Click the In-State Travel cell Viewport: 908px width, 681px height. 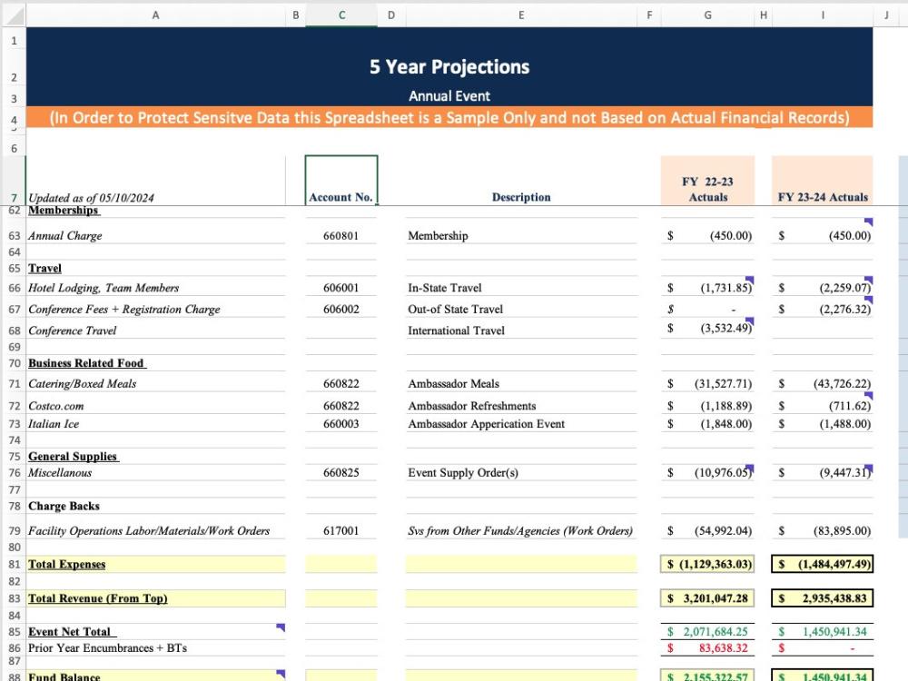pyautogui.click(x=521, y=288)
